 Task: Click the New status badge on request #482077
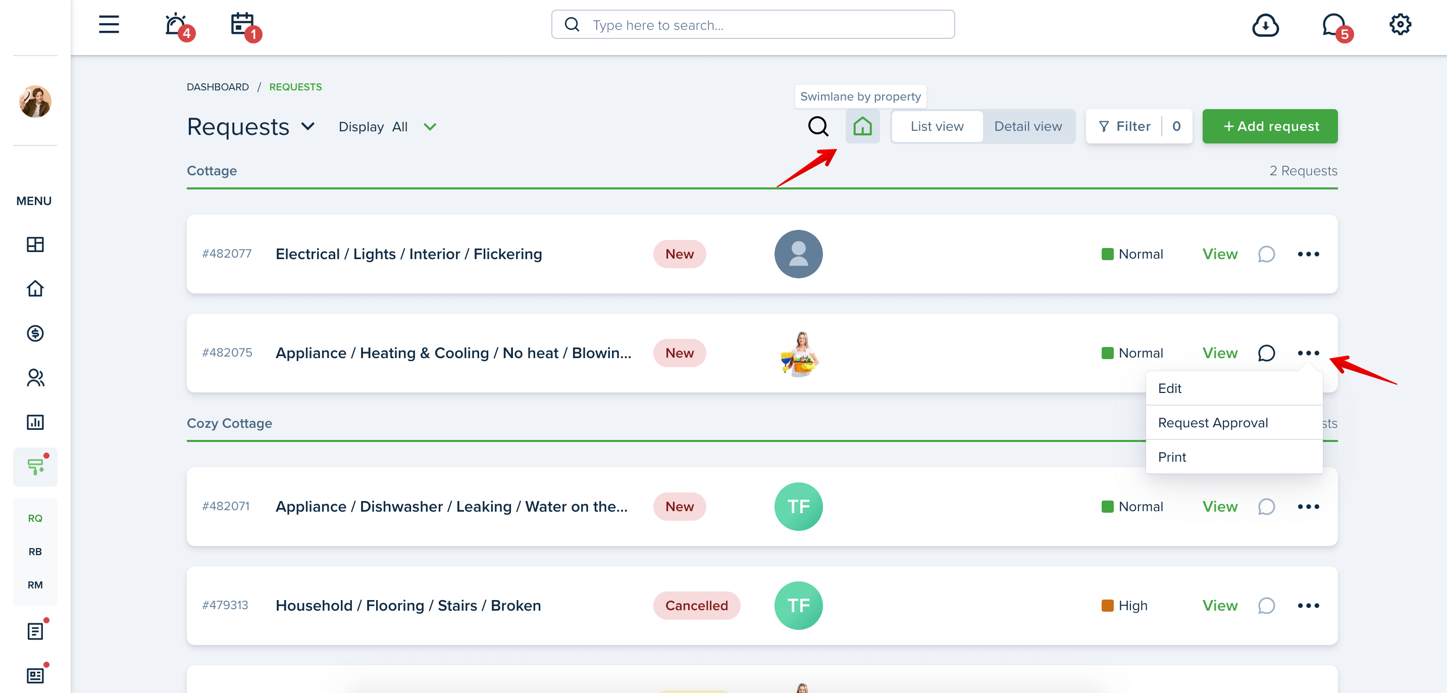click(679, 254)
